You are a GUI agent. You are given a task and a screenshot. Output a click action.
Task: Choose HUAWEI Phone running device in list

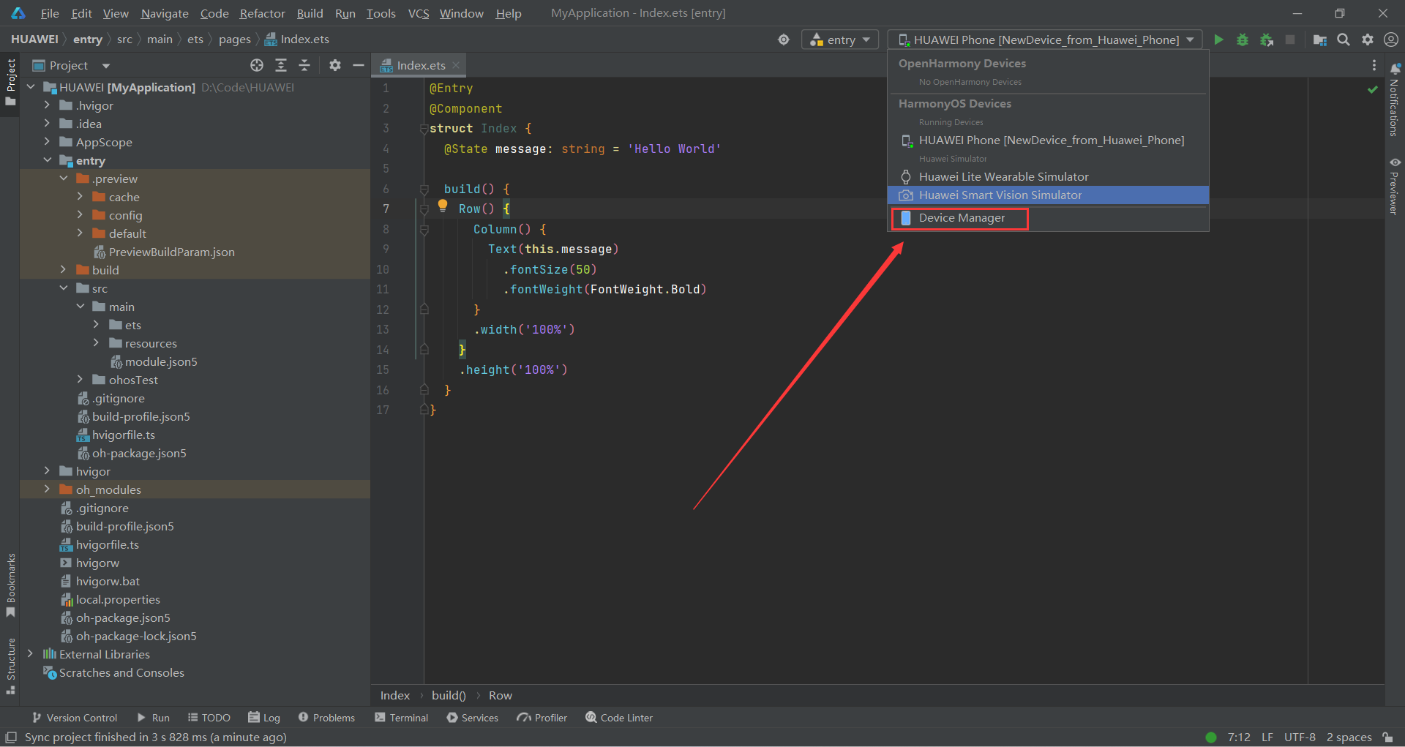1048,140
